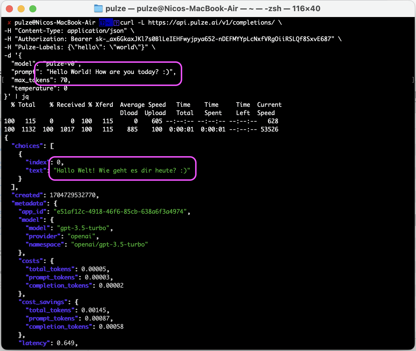Click the app id value "e51af12c-4918-46f6-85cb-638a6f3a4974"

coord(120,212)
